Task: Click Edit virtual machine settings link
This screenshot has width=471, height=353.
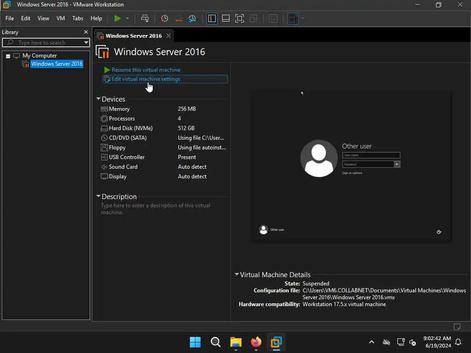Action: click(146, 79)
